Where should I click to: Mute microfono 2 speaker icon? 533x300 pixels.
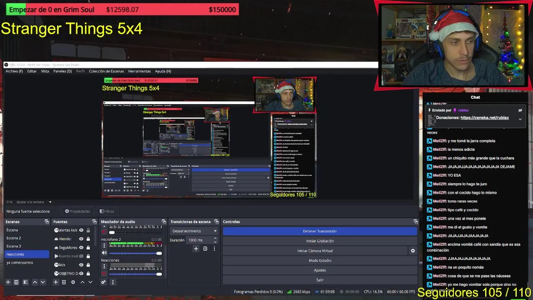[x=104, y=253]
